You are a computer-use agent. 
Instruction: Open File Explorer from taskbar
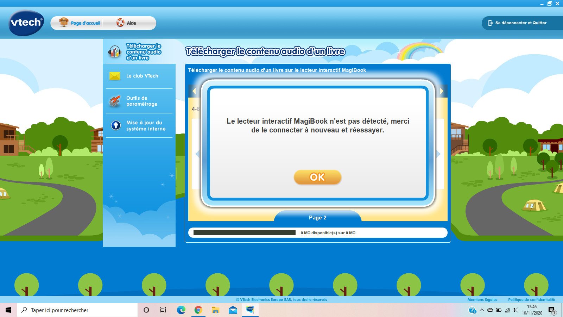click(215, 310)
